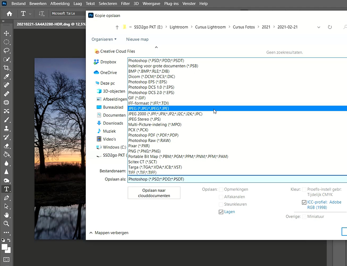This screenshot has width=347, height=266.
Task: Choose the Eraser tool
Action: point(7,146)
